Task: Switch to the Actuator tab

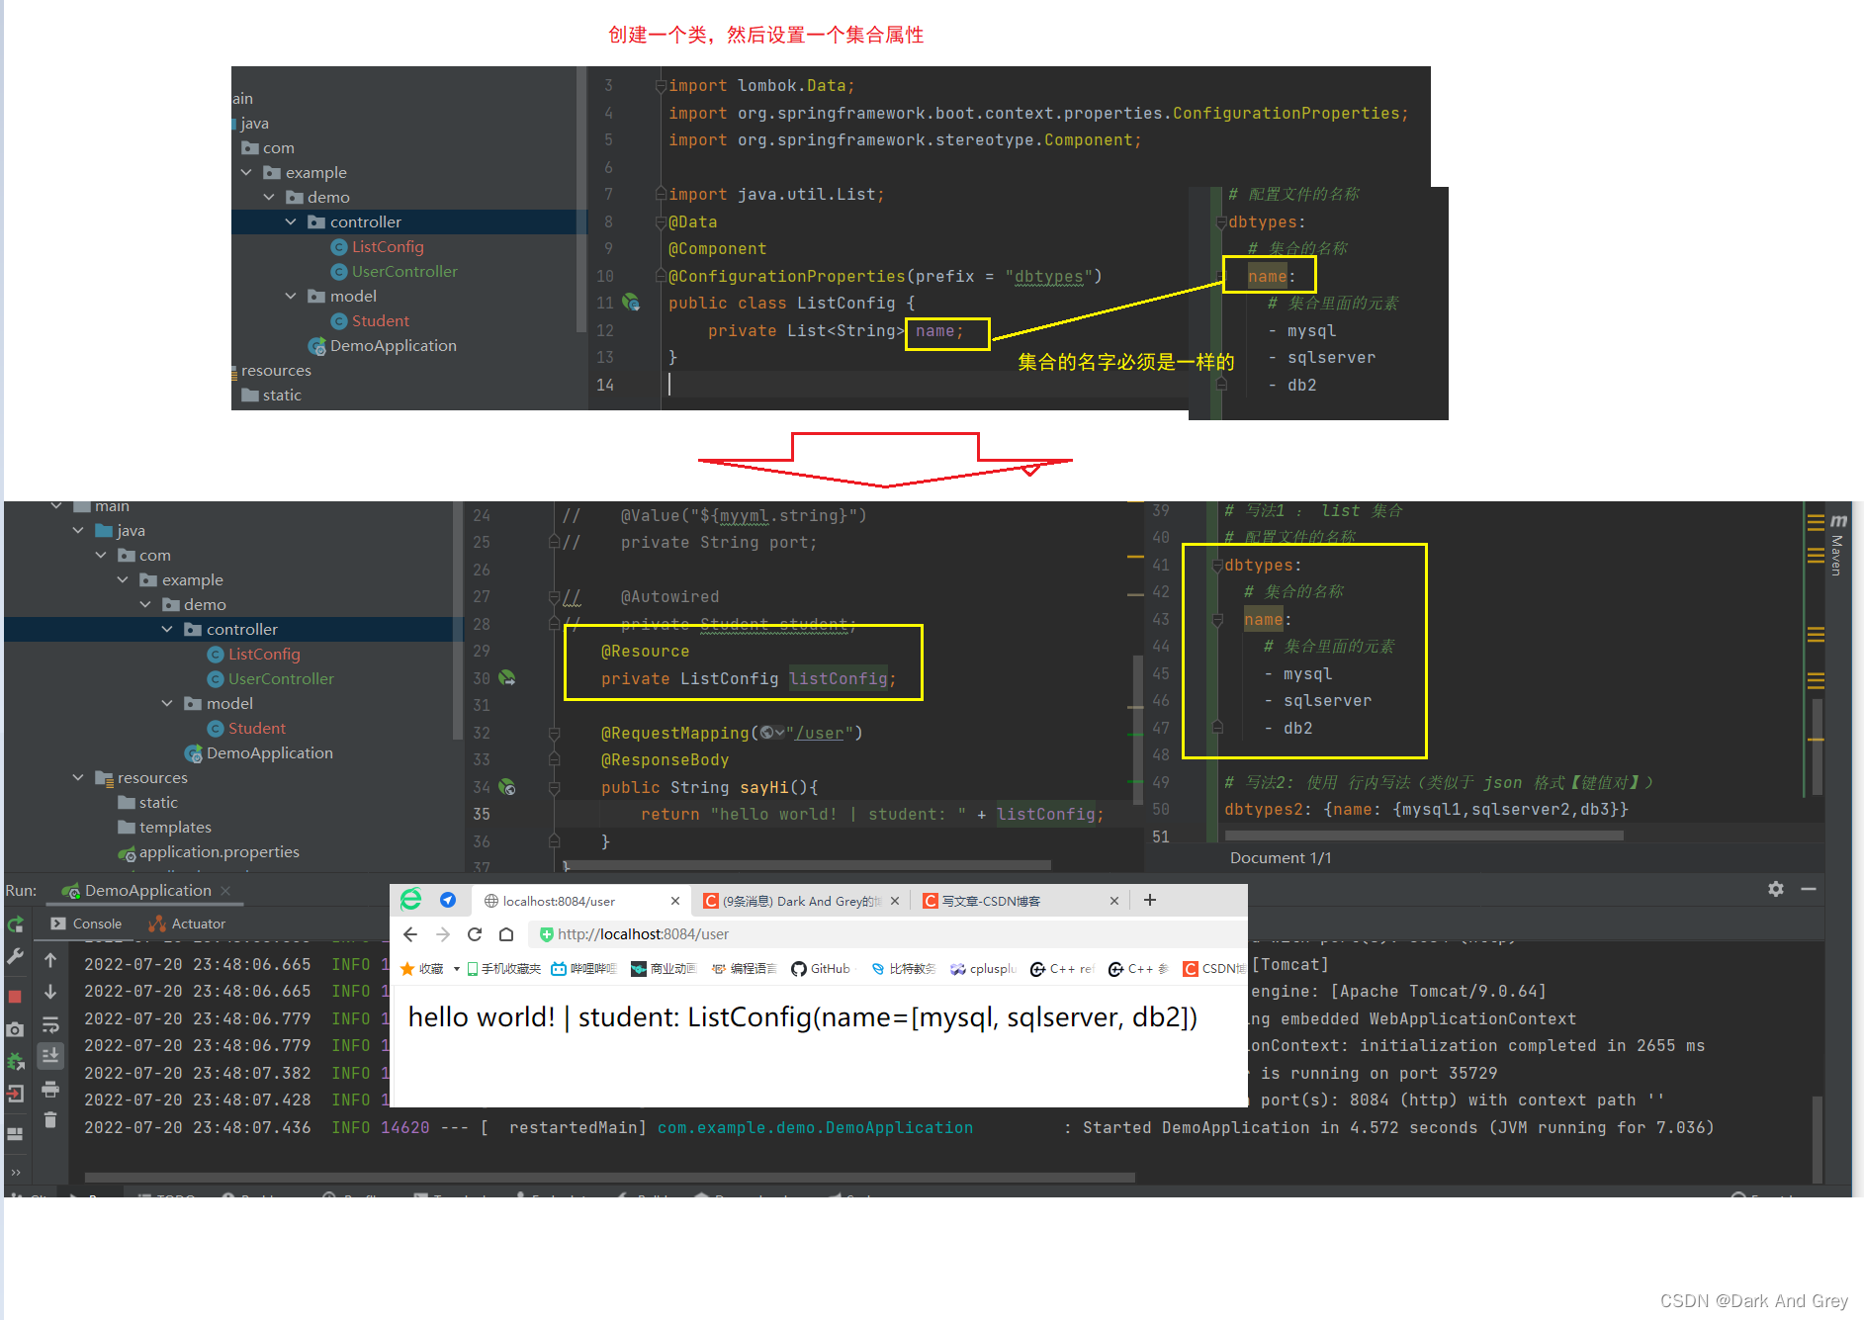Action: tap(187, 924)
